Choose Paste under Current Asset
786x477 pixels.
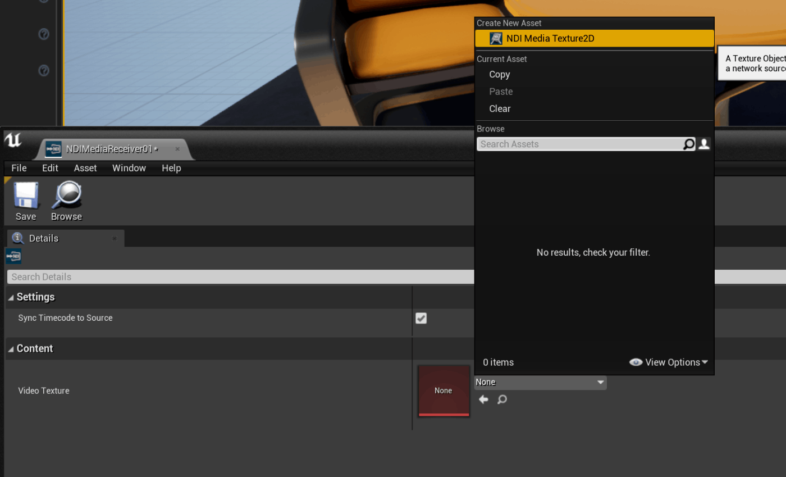(501, 92)
